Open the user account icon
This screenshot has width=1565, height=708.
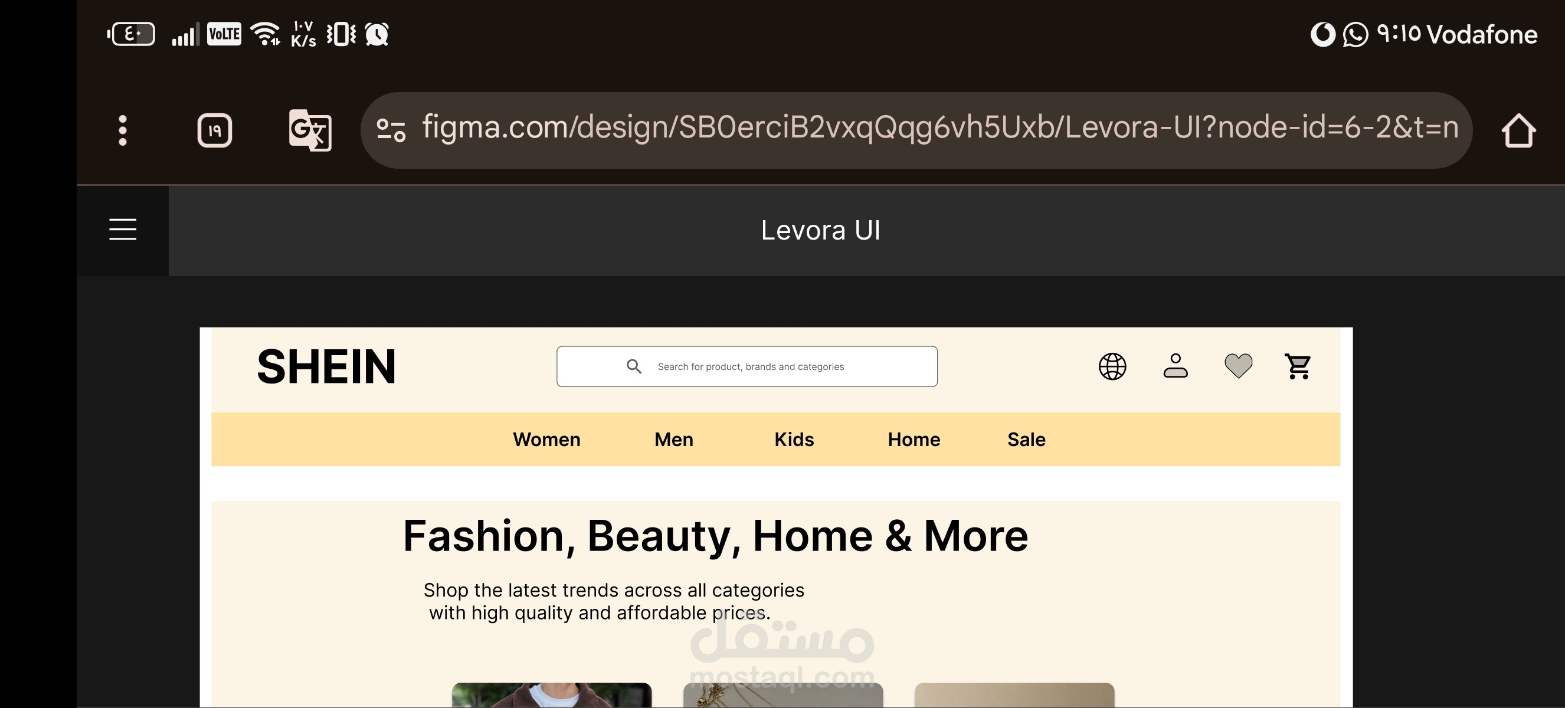pyautogui.click(x=1175, y=366)
